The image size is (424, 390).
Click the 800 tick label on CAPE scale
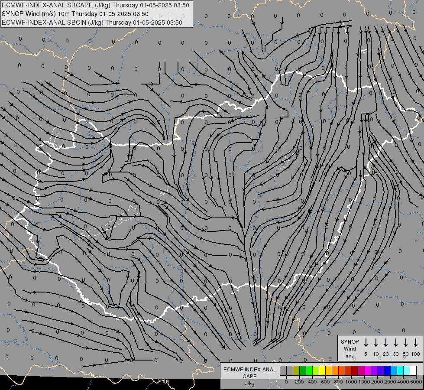pyautogui.click(x=338, y=382)
